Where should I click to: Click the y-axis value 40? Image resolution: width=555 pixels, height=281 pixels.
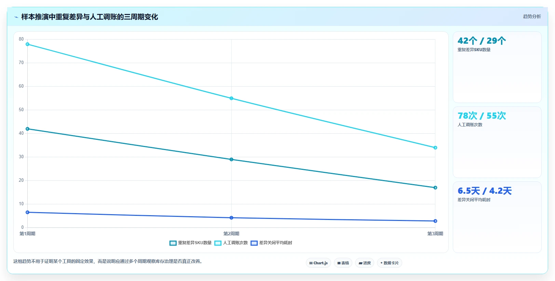(21, 133)
